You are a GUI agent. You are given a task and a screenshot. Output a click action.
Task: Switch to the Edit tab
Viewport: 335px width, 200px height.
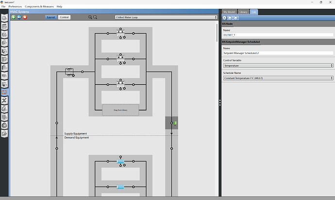tap(253, 12)
